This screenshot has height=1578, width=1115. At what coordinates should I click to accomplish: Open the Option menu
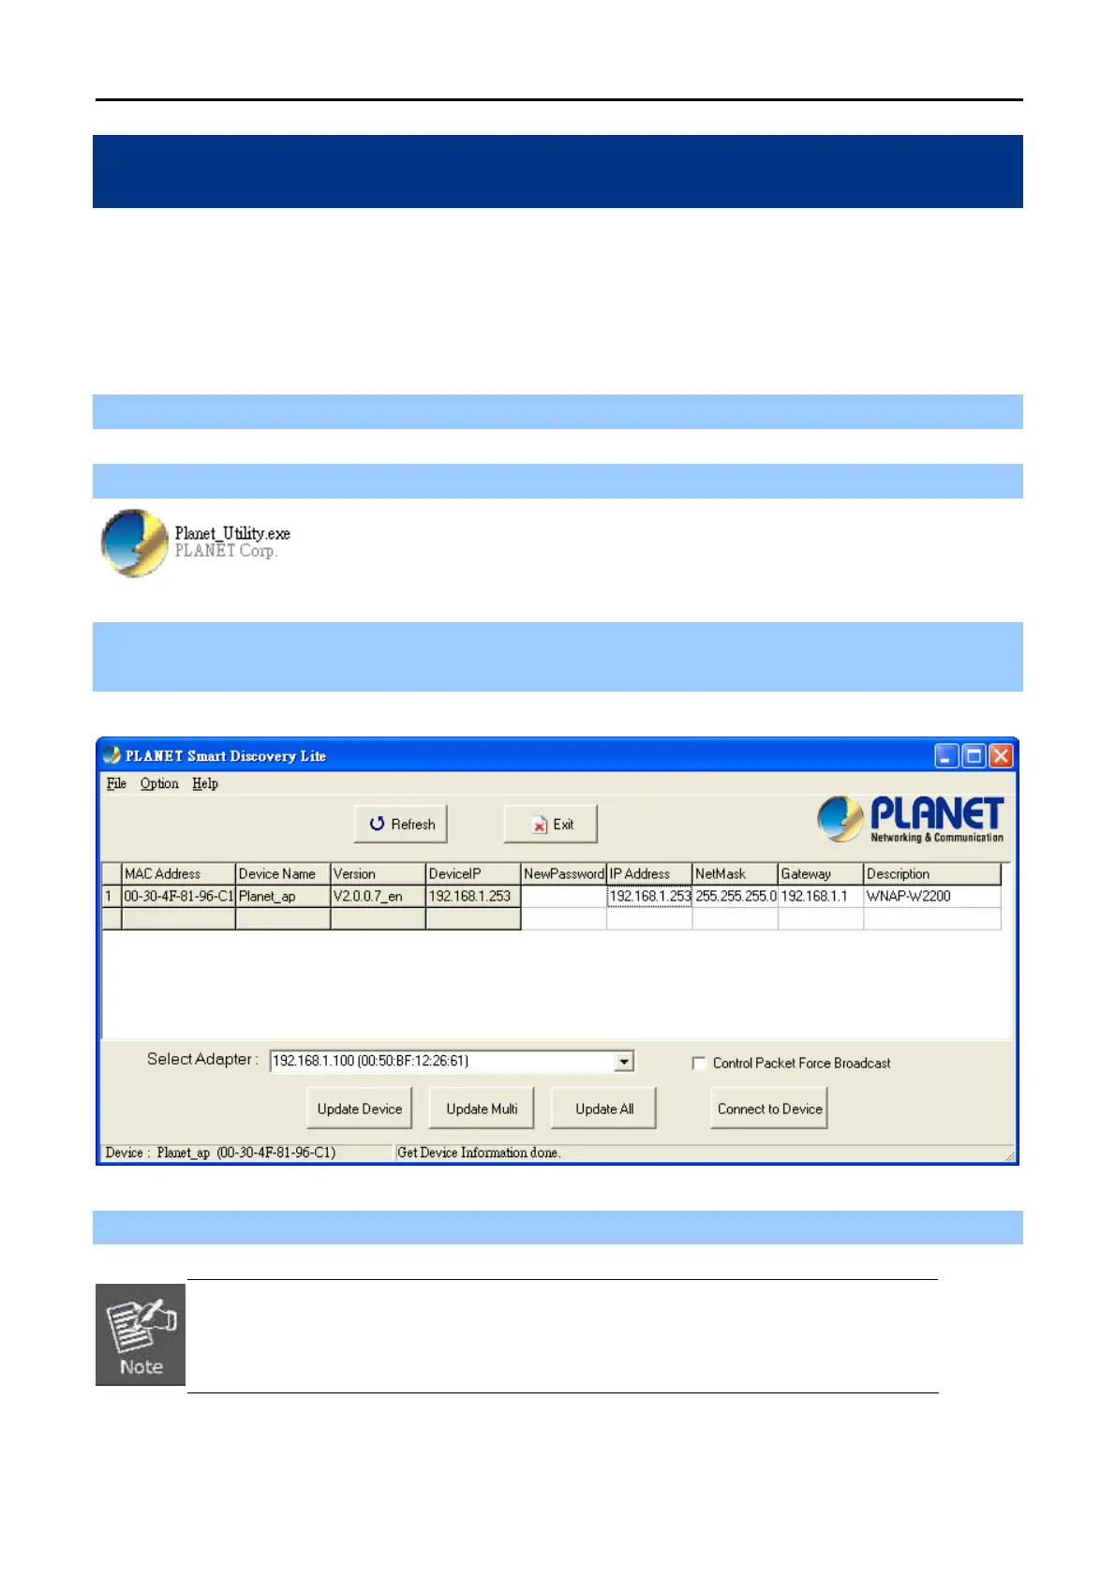coord(159,783)
